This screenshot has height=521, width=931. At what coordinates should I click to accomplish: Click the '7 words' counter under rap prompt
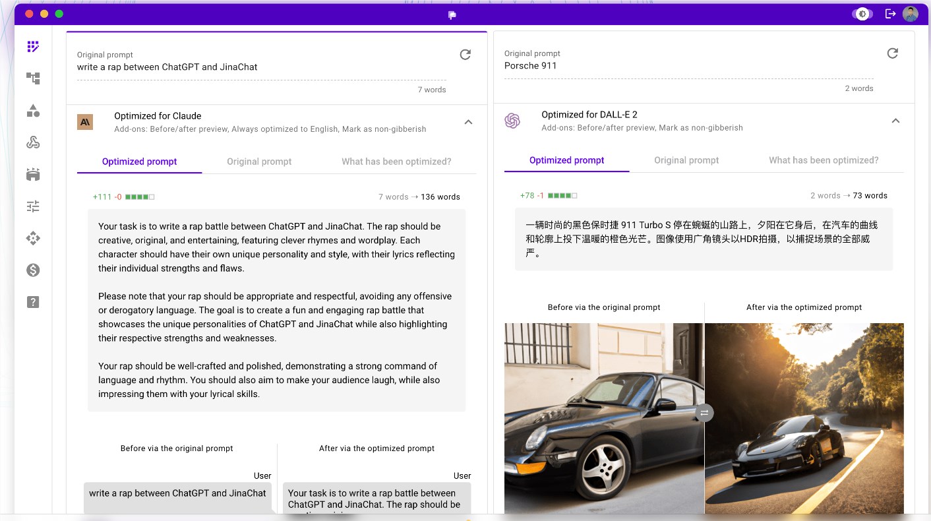coord(432,90)
